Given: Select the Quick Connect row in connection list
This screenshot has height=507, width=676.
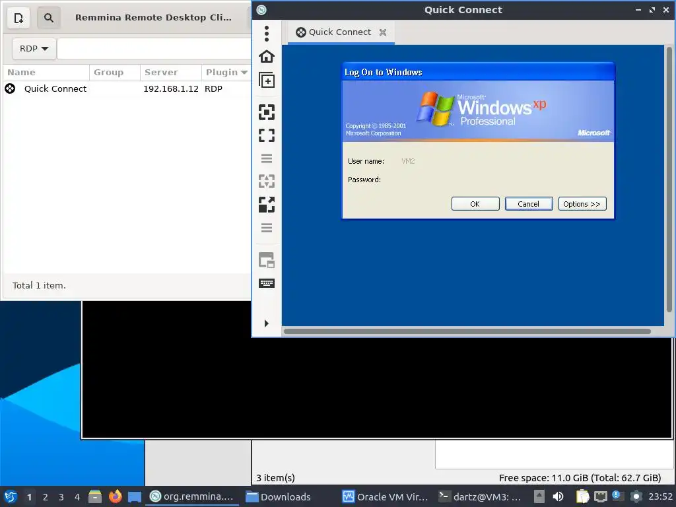Looking at the screenshot, I should 127,89.
